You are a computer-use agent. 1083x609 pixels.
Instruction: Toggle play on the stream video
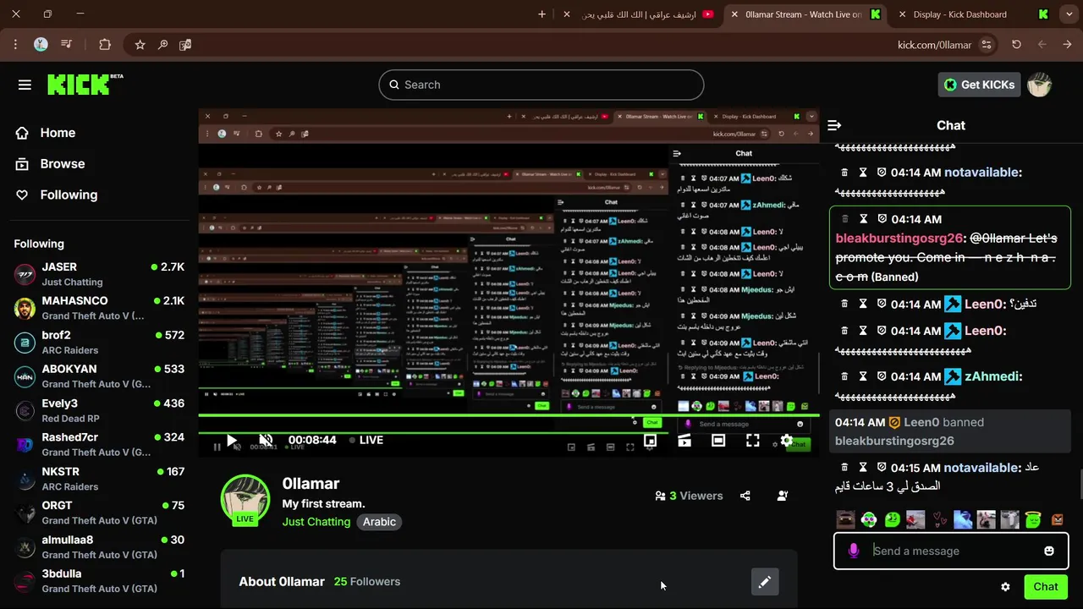[x=232, y=441]
